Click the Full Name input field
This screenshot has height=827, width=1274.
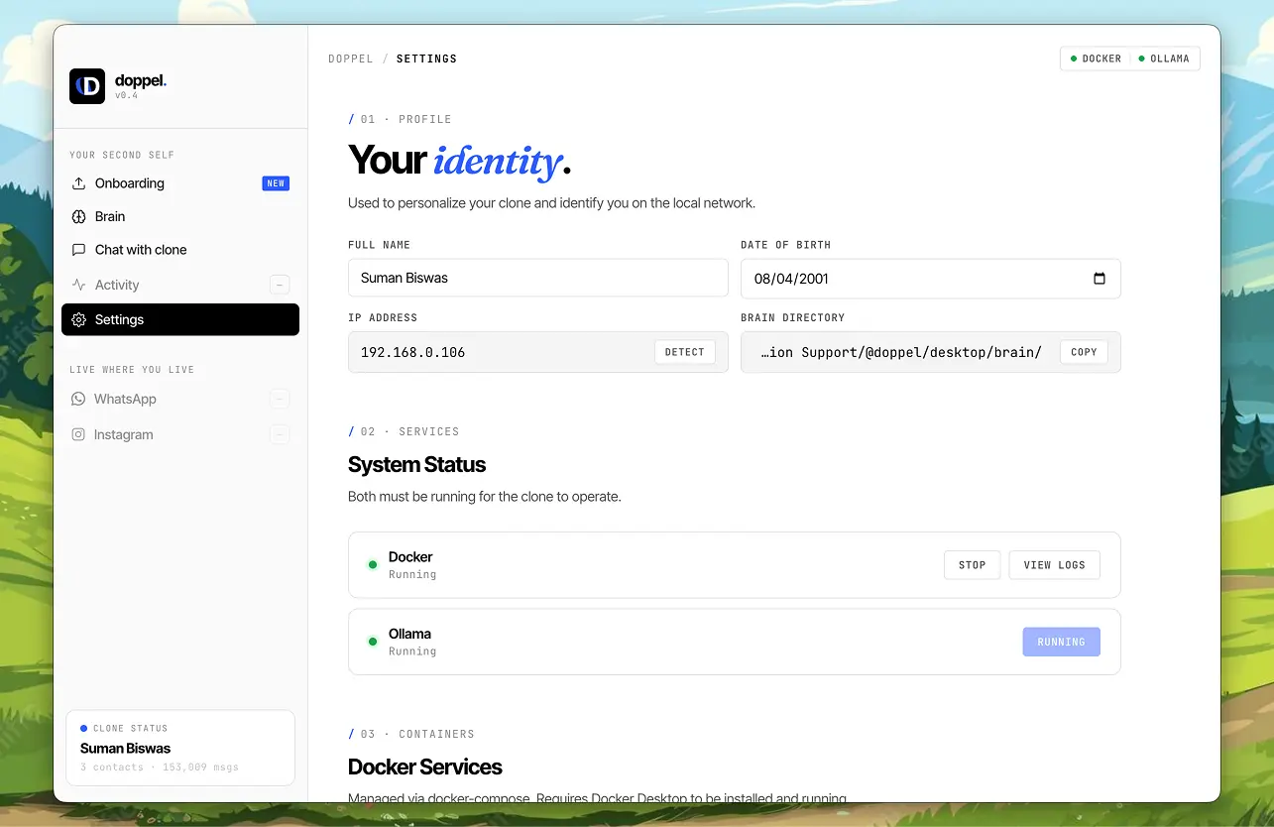point(538,278)
